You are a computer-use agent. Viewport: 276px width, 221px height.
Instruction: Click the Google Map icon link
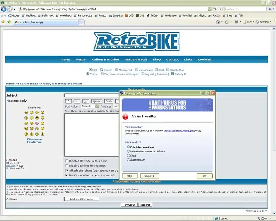175,70
